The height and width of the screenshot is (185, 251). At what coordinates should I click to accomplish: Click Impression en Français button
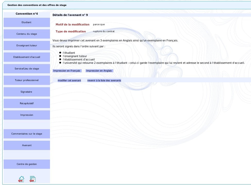pyautogui.click(x=67, y=71)
